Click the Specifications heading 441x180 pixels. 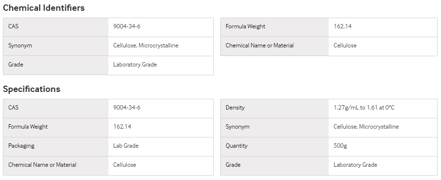pos(31,89)
